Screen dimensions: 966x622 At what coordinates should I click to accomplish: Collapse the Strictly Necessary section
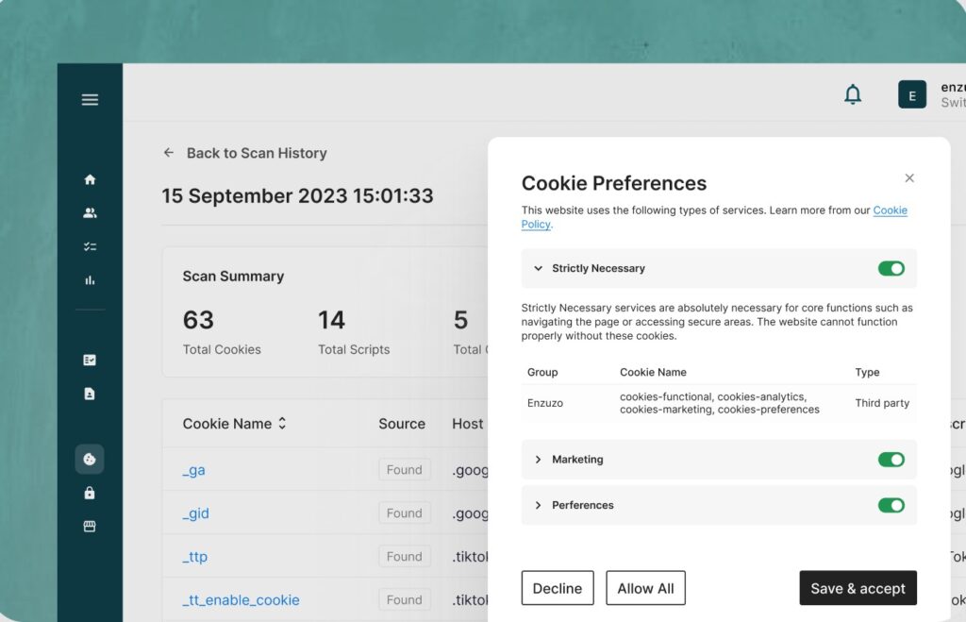(x=539, y=269)
